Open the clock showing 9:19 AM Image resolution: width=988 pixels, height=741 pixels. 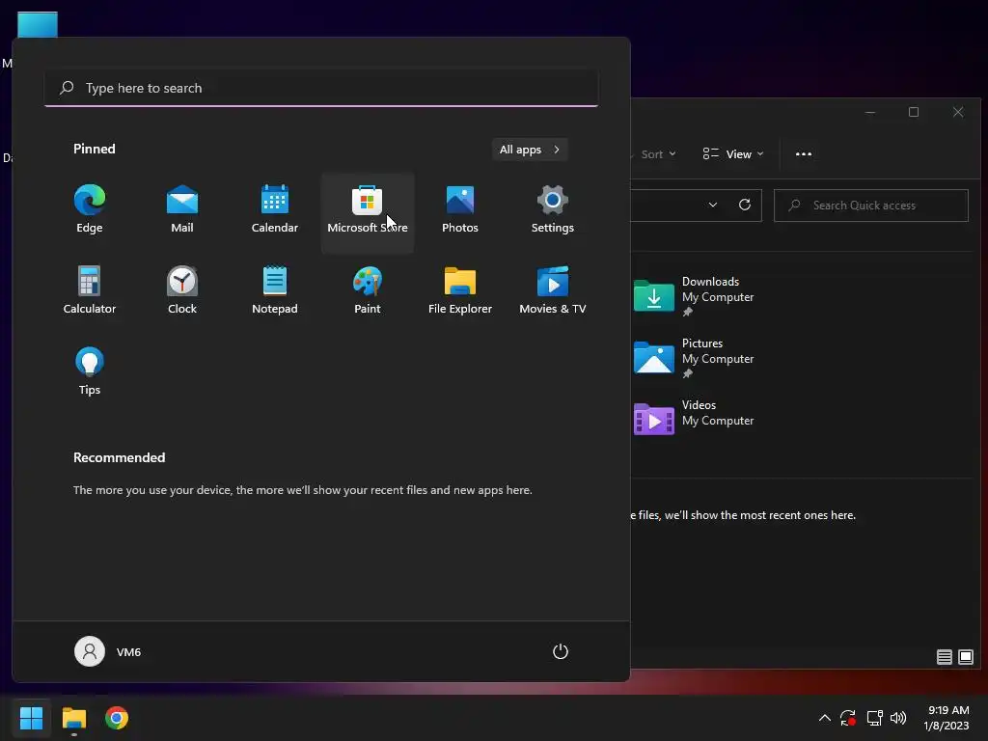[947, 718]
